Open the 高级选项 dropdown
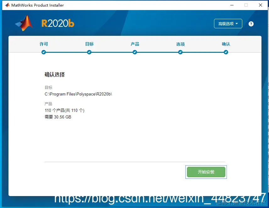Image resolution: width=269 pixels, height=208 pixels. click(228, 24)
